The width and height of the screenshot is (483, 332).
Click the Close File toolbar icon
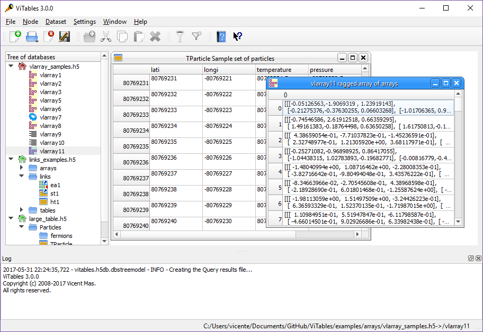pyautogui.click(x=48, y=36)
